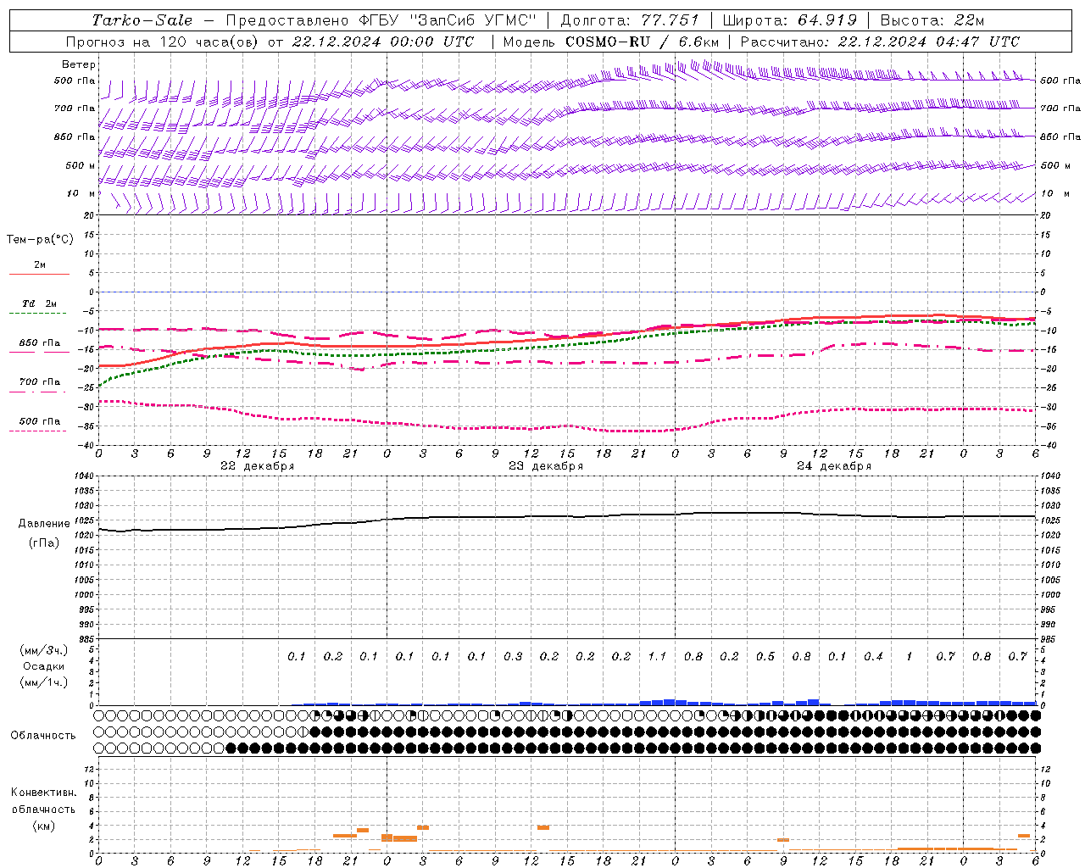The height and width of the screenshot is (868, 1085).
Task: Click the 10 м wind level label on left
Action: (x=81, y=193)
